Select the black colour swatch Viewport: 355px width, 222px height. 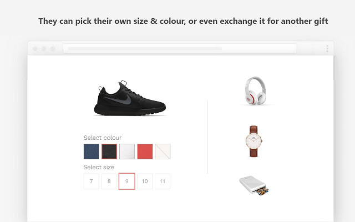tap(109, 152)
